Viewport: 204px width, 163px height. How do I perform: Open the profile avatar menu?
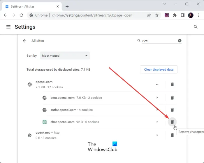[191, 15]
